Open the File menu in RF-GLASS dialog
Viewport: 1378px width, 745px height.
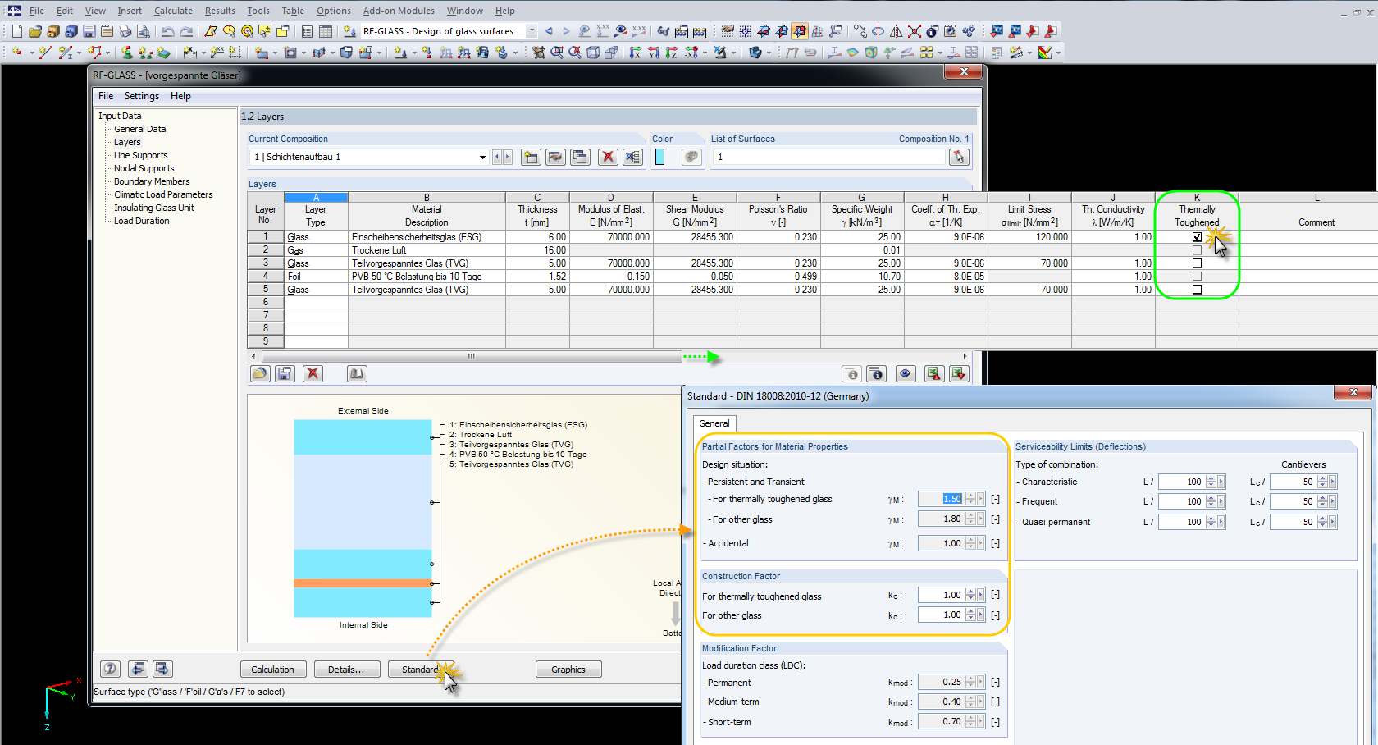point(106,96)
